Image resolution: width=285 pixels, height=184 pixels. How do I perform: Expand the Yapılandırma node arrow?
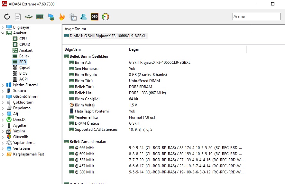[3, 143]
